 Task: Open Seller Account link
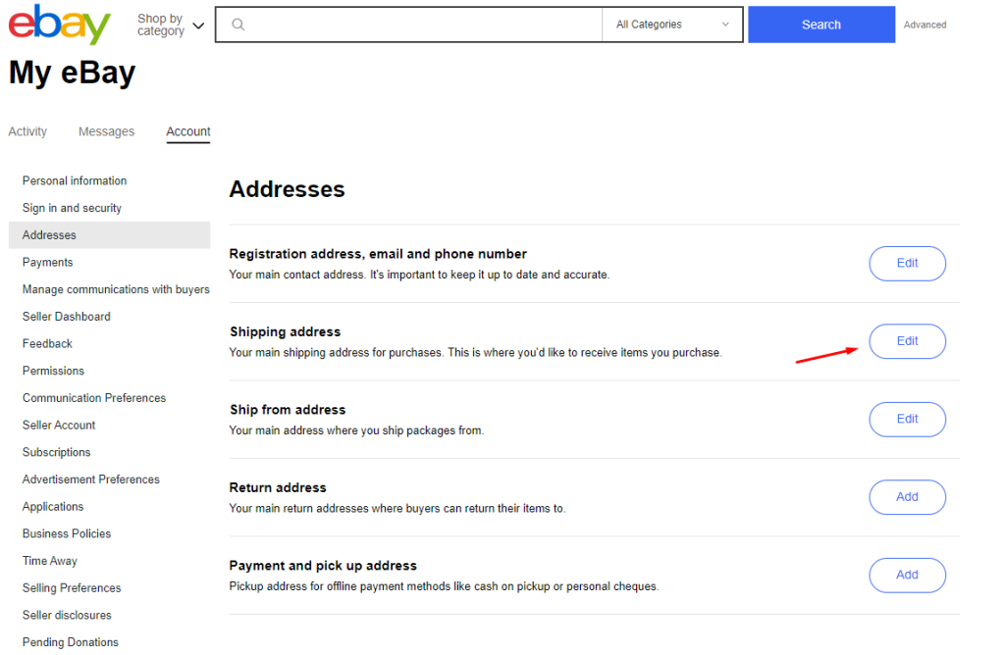pyautogui.click(x=58, y=426)
